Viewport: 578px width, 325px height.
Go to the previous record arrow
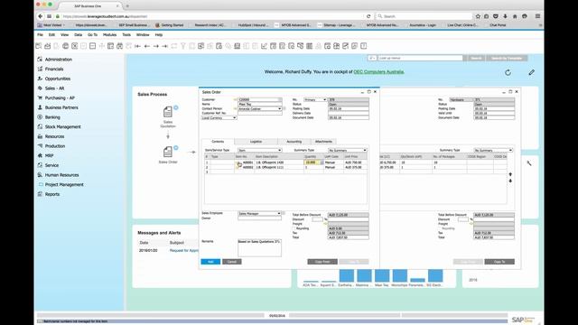(146, 46)
